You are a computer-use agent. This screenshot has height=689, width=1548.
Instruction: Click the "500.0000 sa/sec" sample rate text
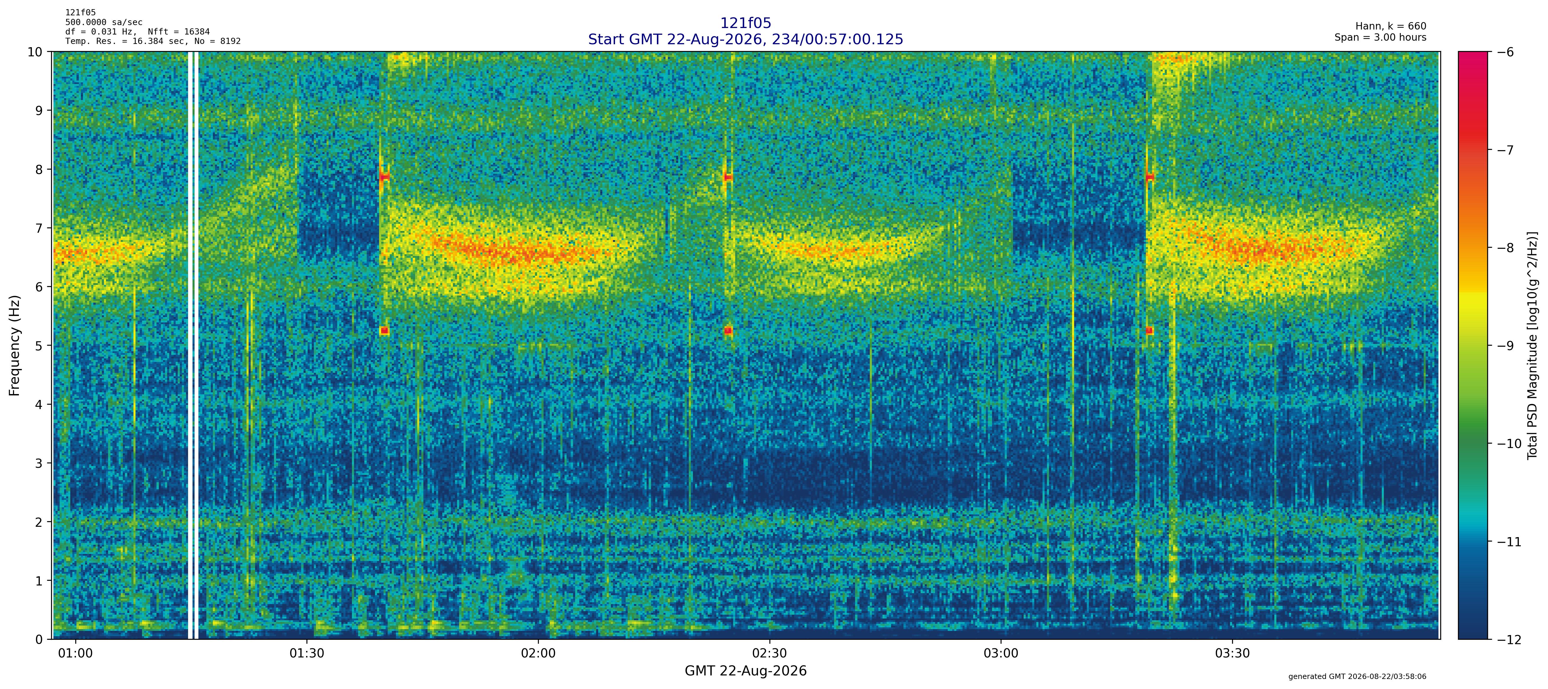point(104,22)
